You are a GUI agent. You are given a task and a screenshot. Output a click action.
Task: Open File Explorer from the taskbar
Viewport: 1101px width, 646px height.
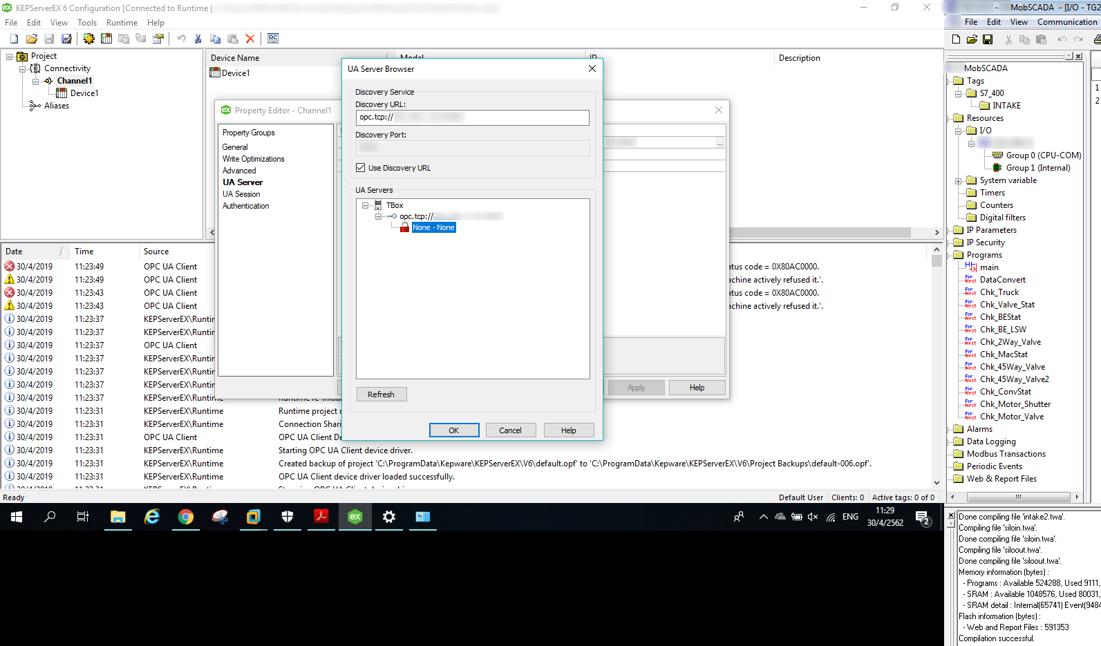coord(118,517)
